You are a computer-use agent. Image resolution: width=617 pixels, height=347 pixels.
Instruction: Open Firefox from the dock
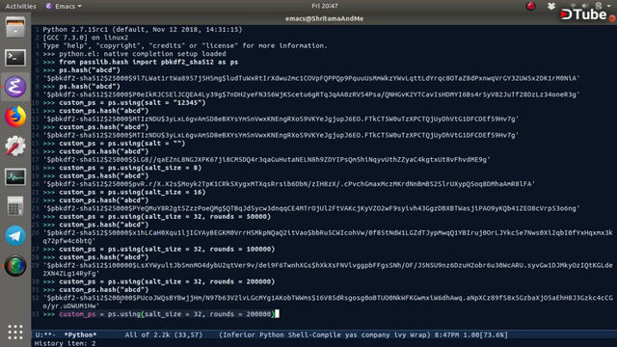[15, 117]
